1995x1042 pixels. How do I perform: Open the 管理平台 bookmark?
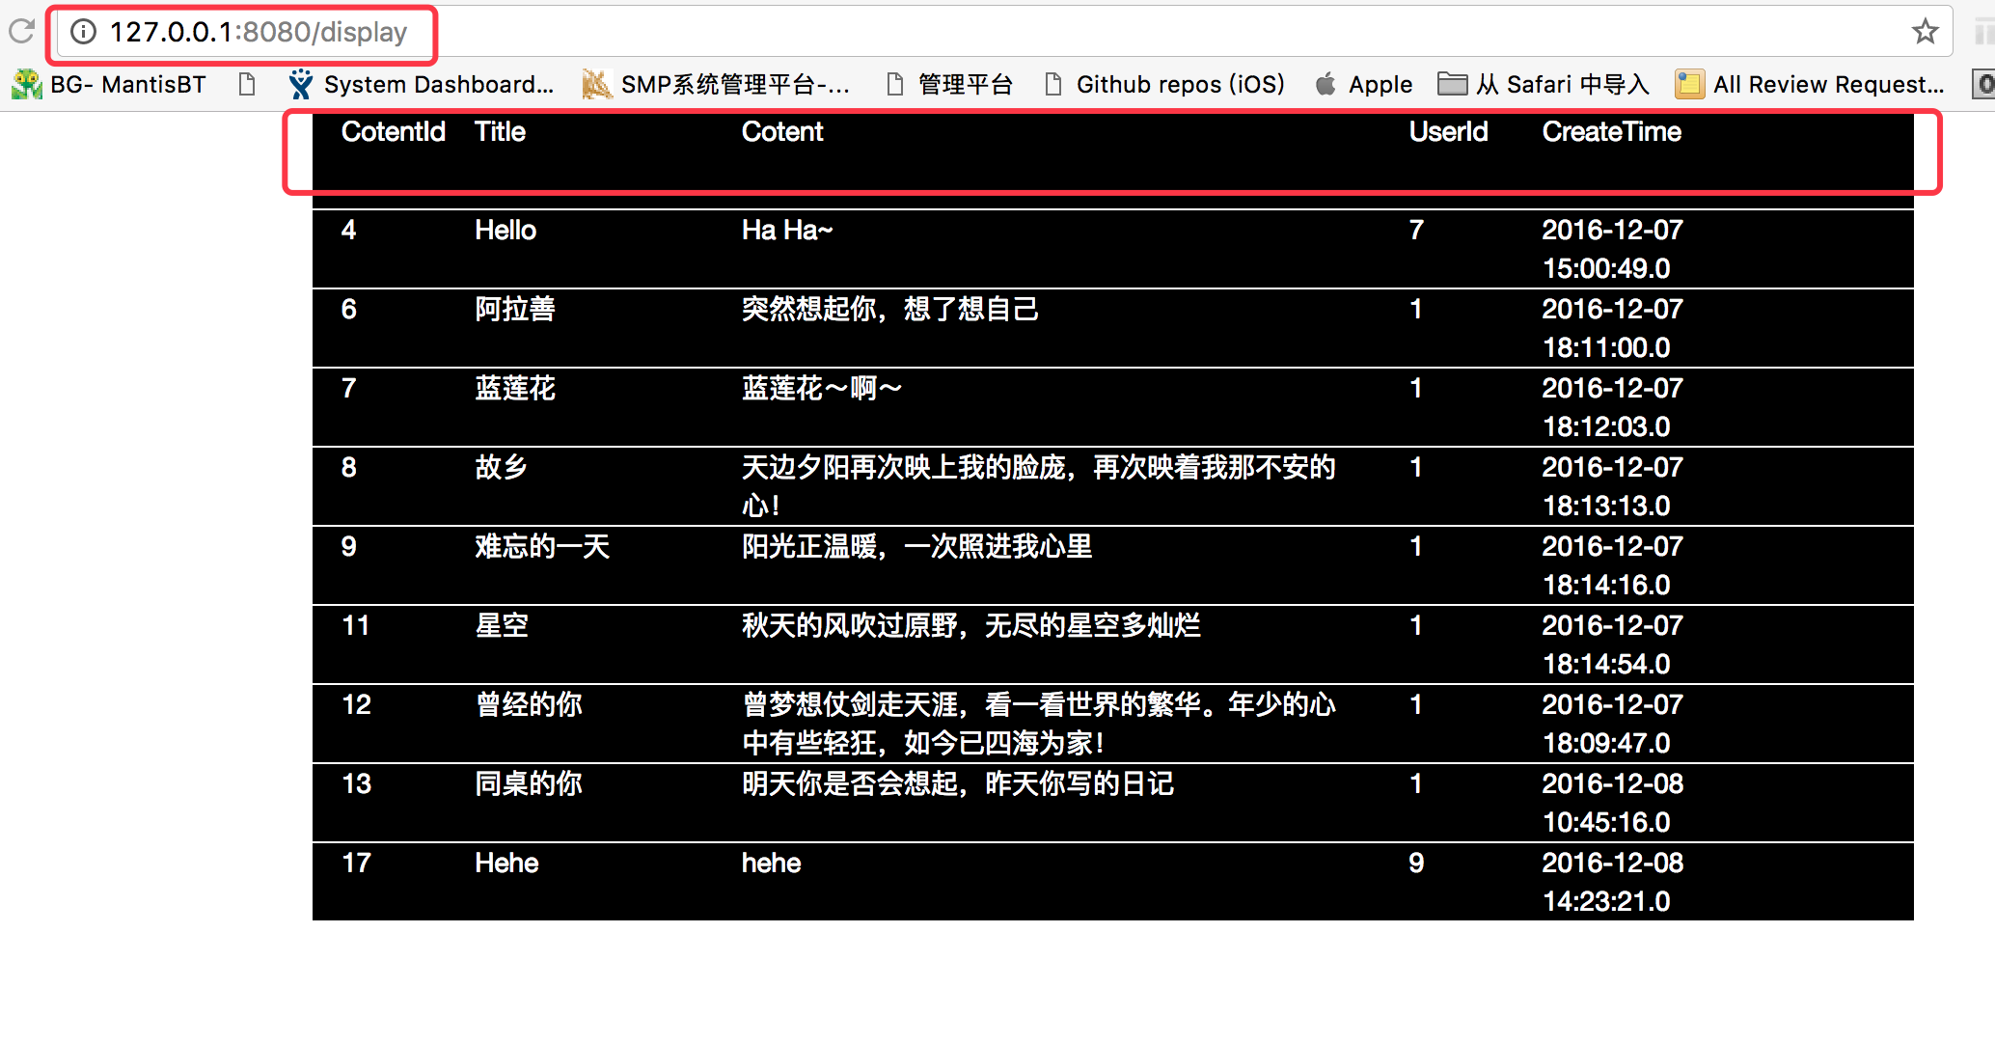(950, 84)
